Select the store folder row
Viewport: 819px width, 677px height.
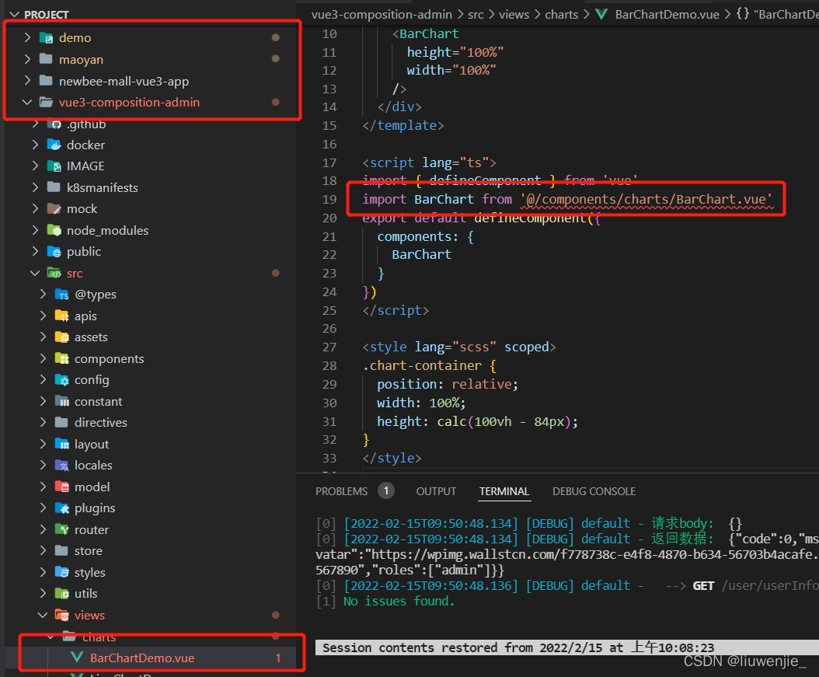[152, 551]
